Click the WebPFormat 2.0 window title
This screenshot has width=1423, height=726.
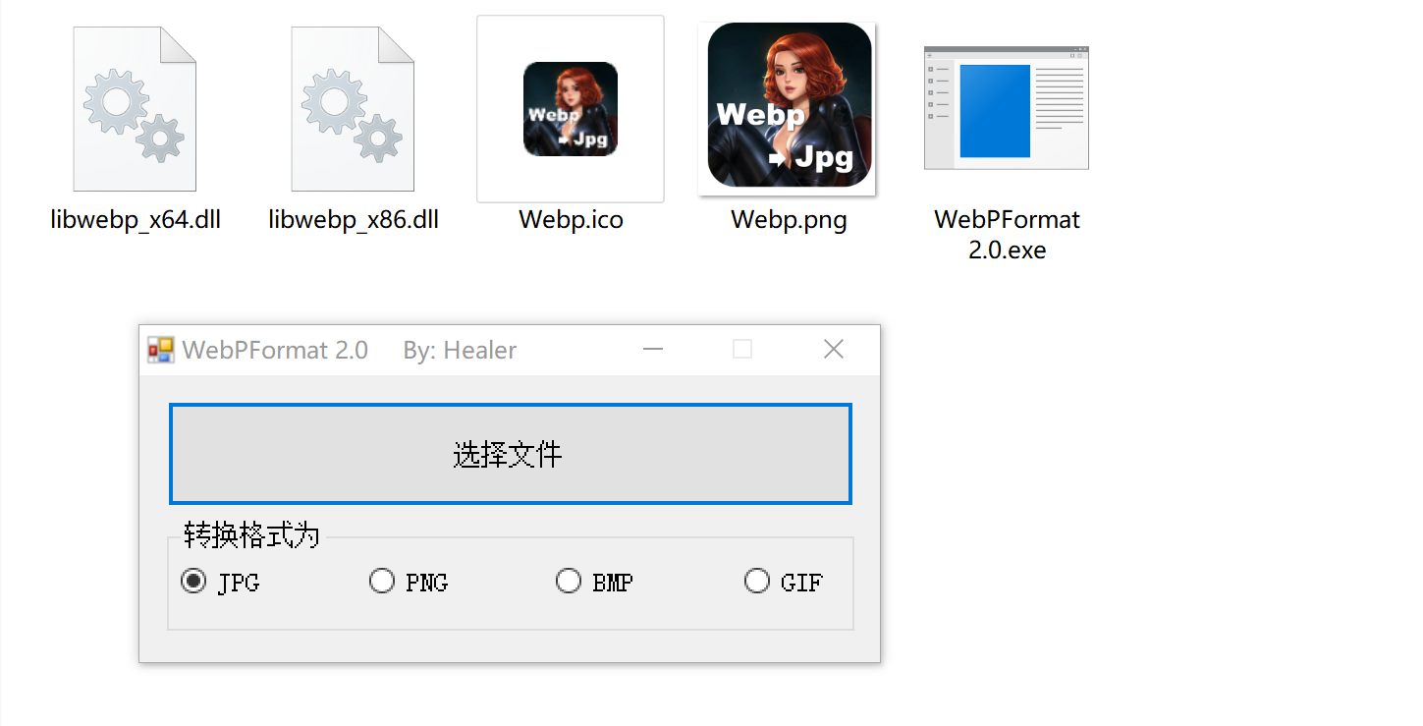pos(274,350)
